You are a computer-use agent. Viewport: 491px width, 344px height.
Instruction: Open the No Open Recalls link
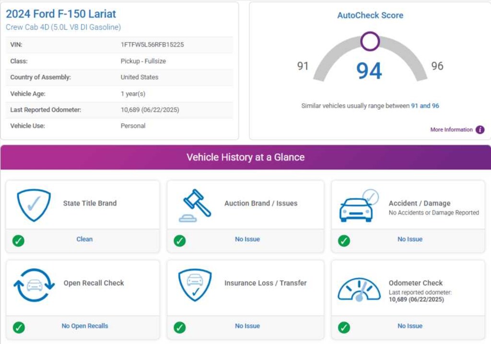point(85,326)
